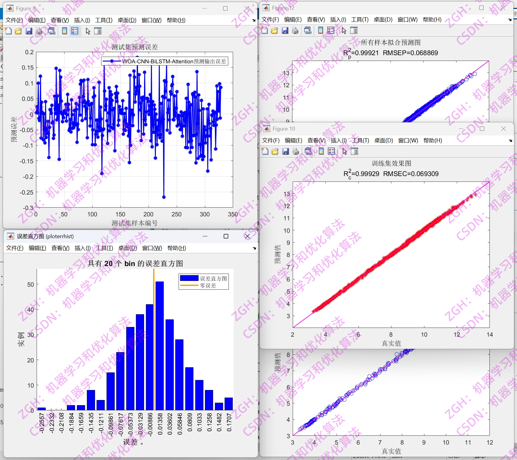
Task: Click 测试集样本编号 x-axis label in Figure 8
Action: click(135, 223)
